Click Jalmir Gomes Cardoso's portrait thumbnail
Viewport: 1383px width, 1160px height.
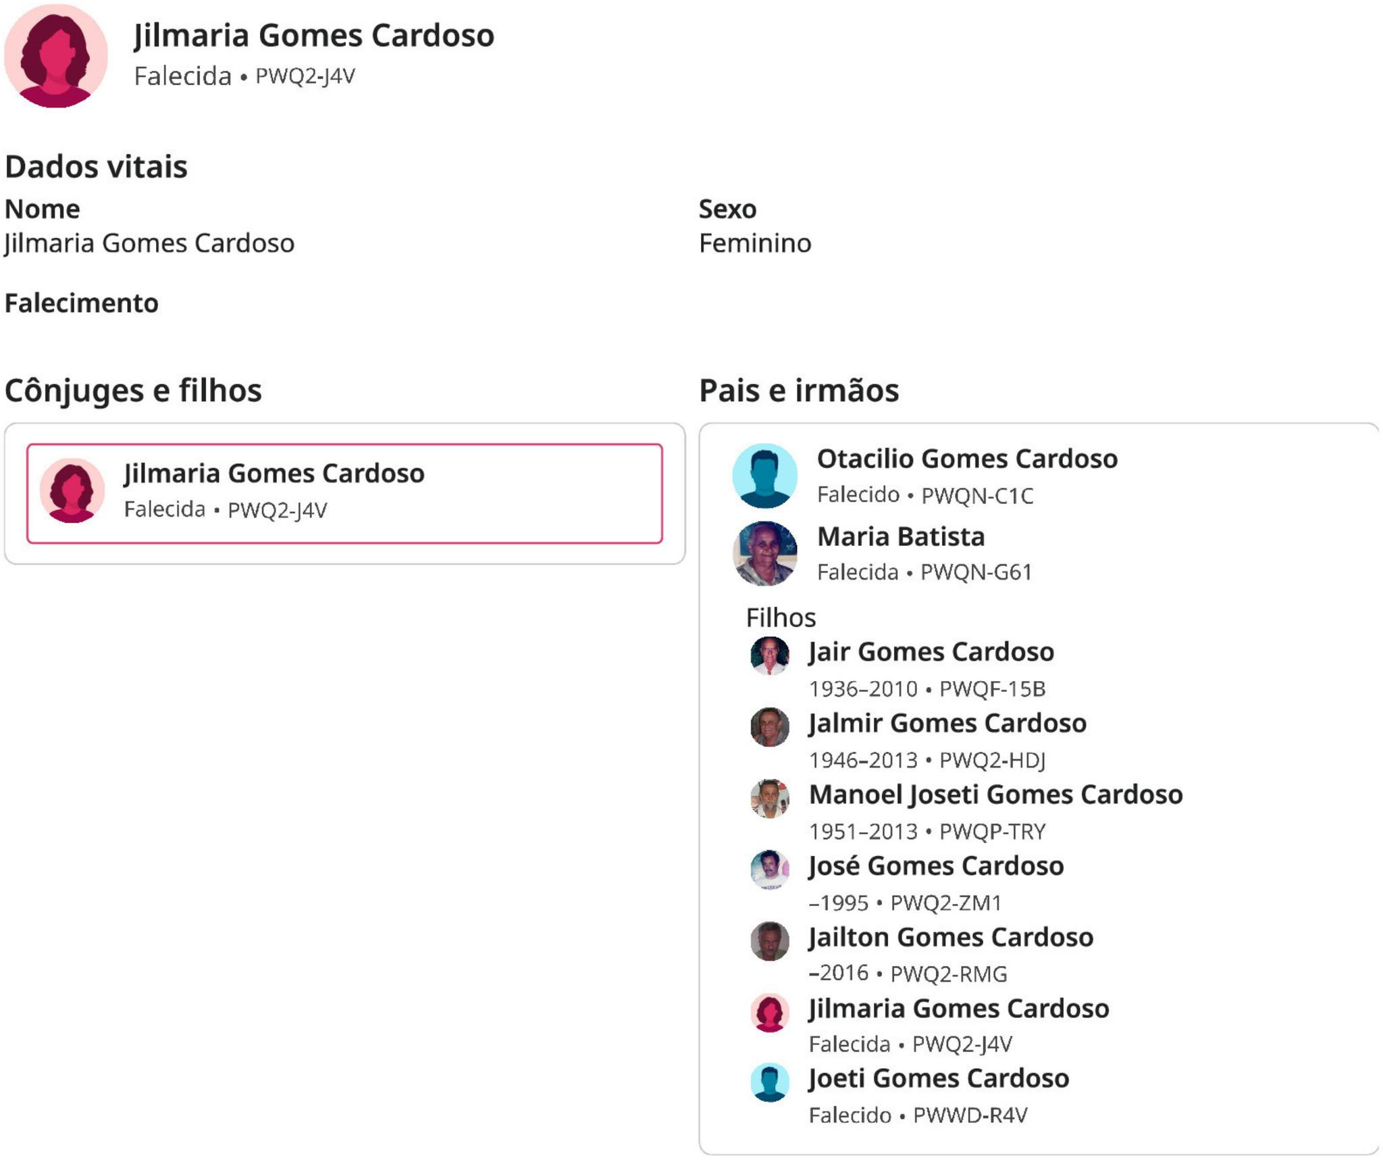coord(769,727)
